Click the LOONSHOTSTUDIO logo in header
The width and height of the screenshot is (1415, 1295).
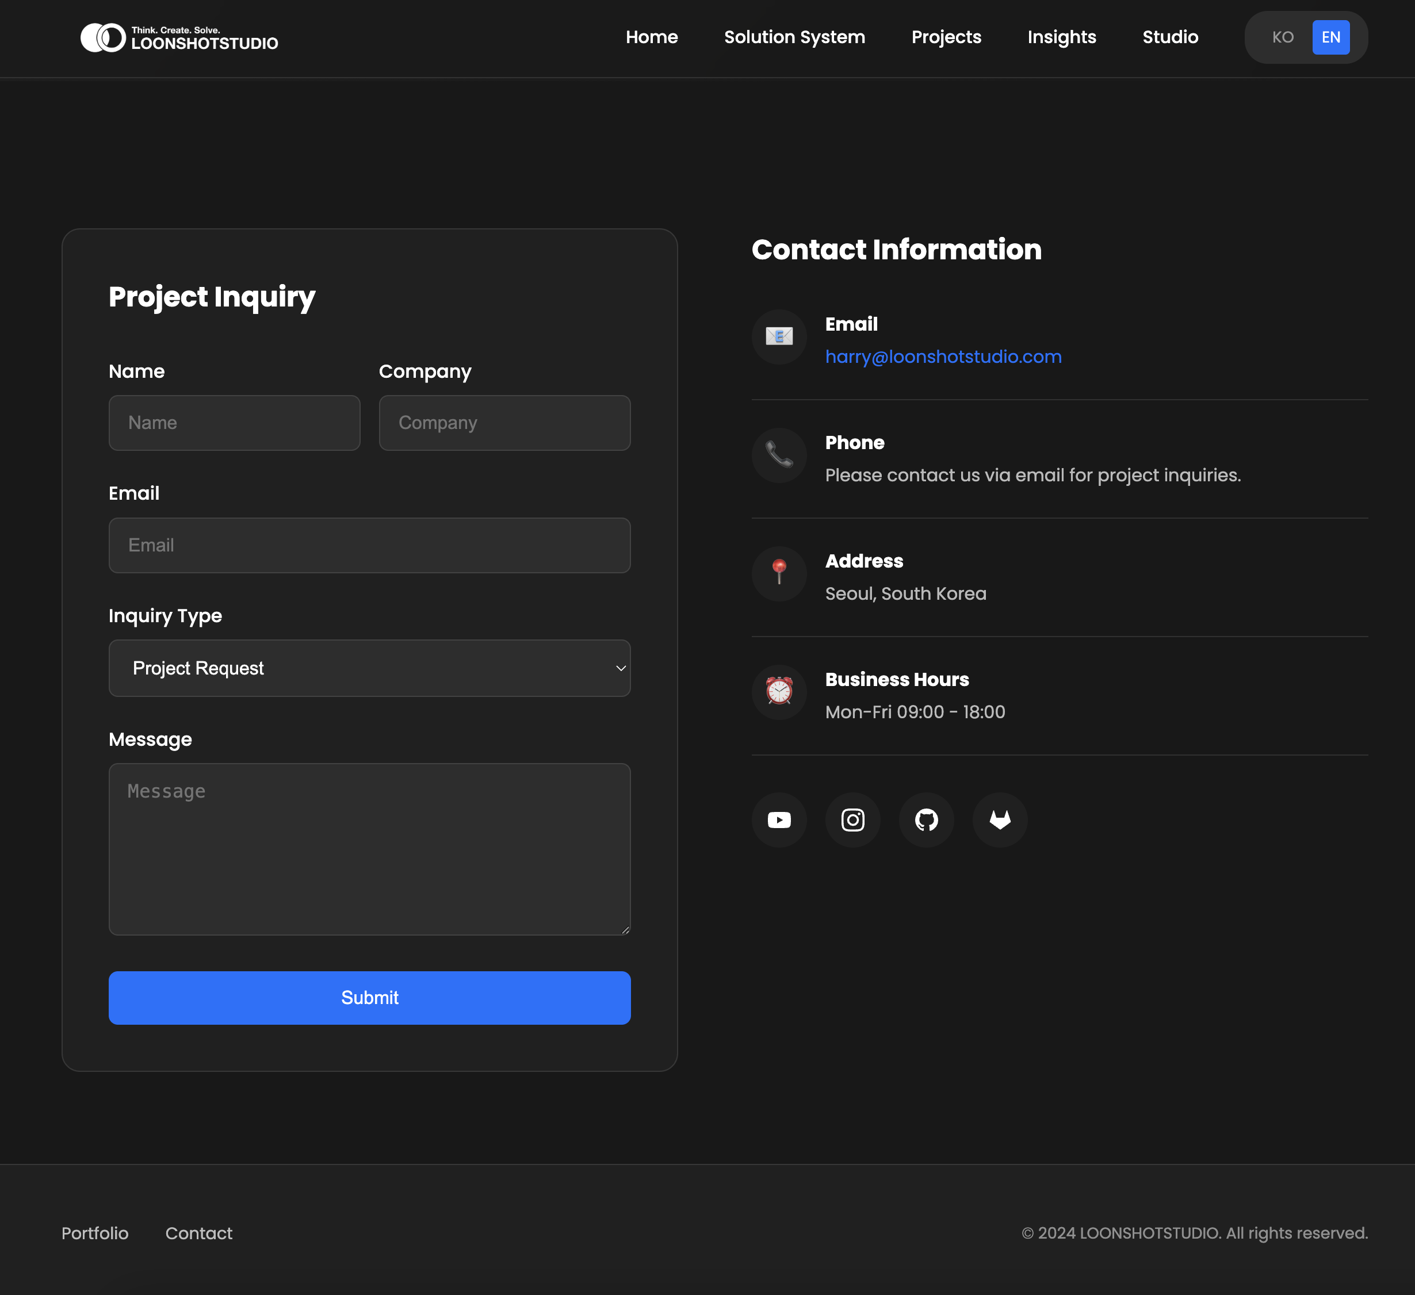point(179,38)
